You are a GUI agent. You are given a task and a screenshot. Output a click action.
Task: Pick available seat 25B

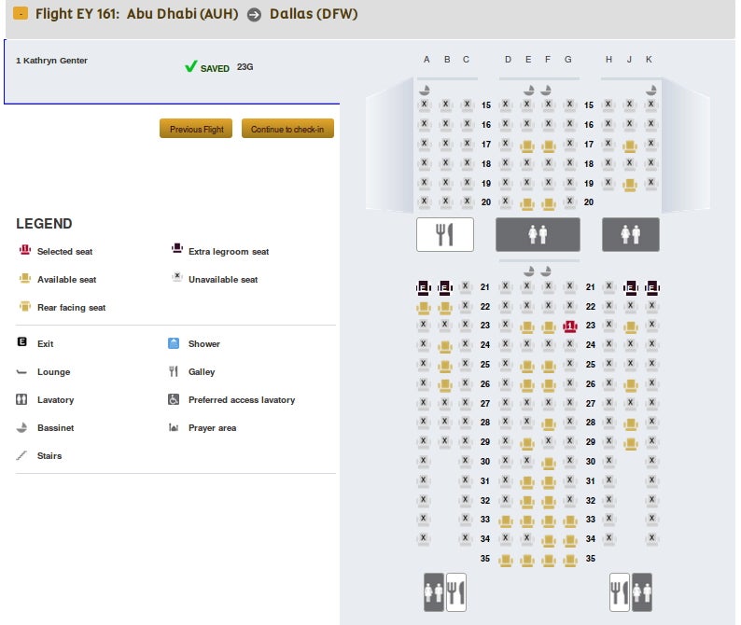click(x=445, y=367)
